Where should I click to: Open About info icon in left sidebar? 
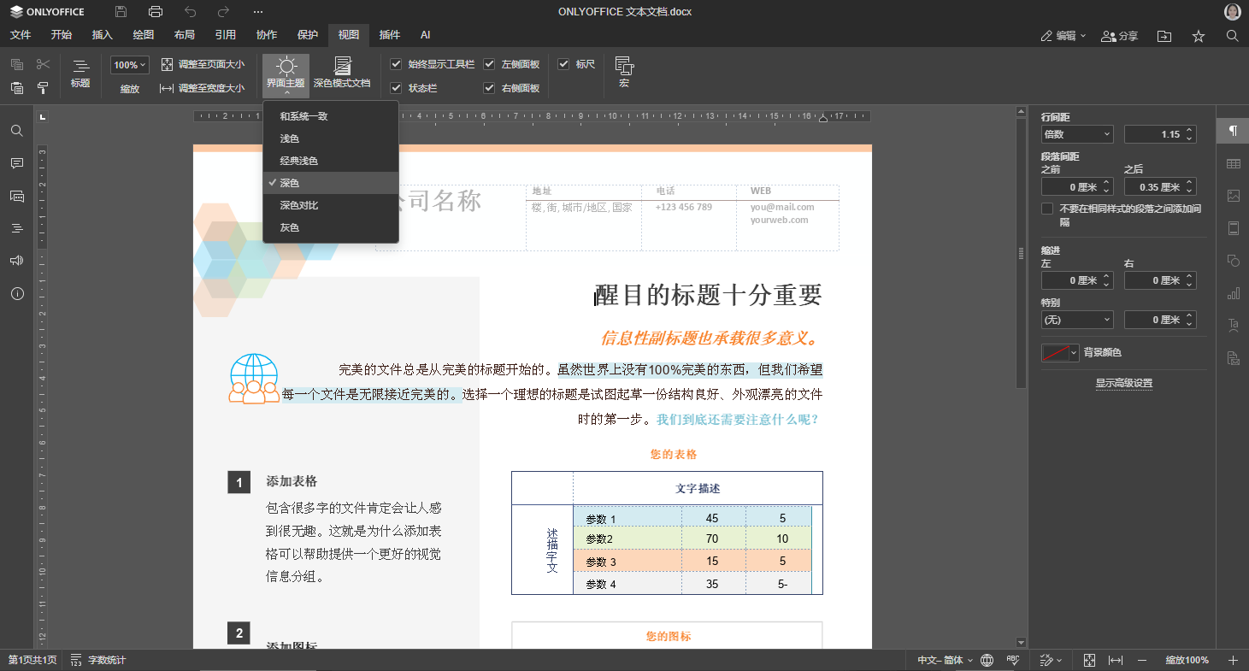pyautogui.click(x=17, y=293)
